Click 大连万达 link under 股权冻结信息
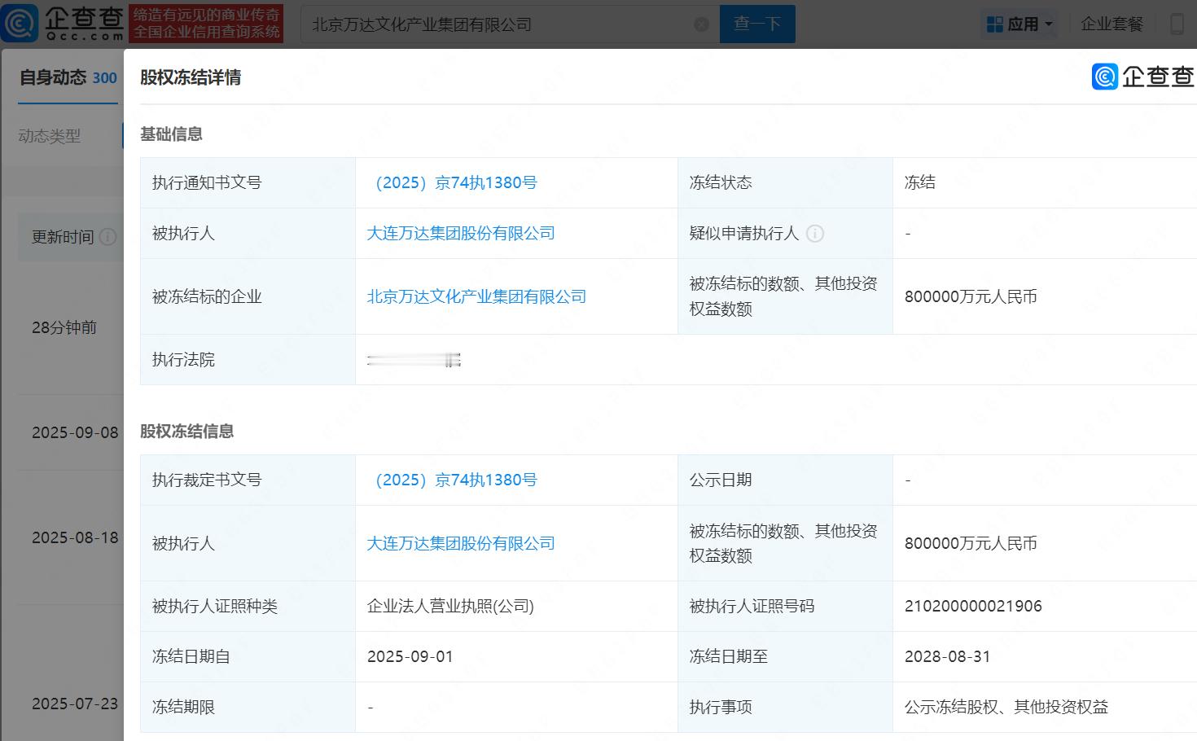 pyautogui.click(x=461, y=544)
